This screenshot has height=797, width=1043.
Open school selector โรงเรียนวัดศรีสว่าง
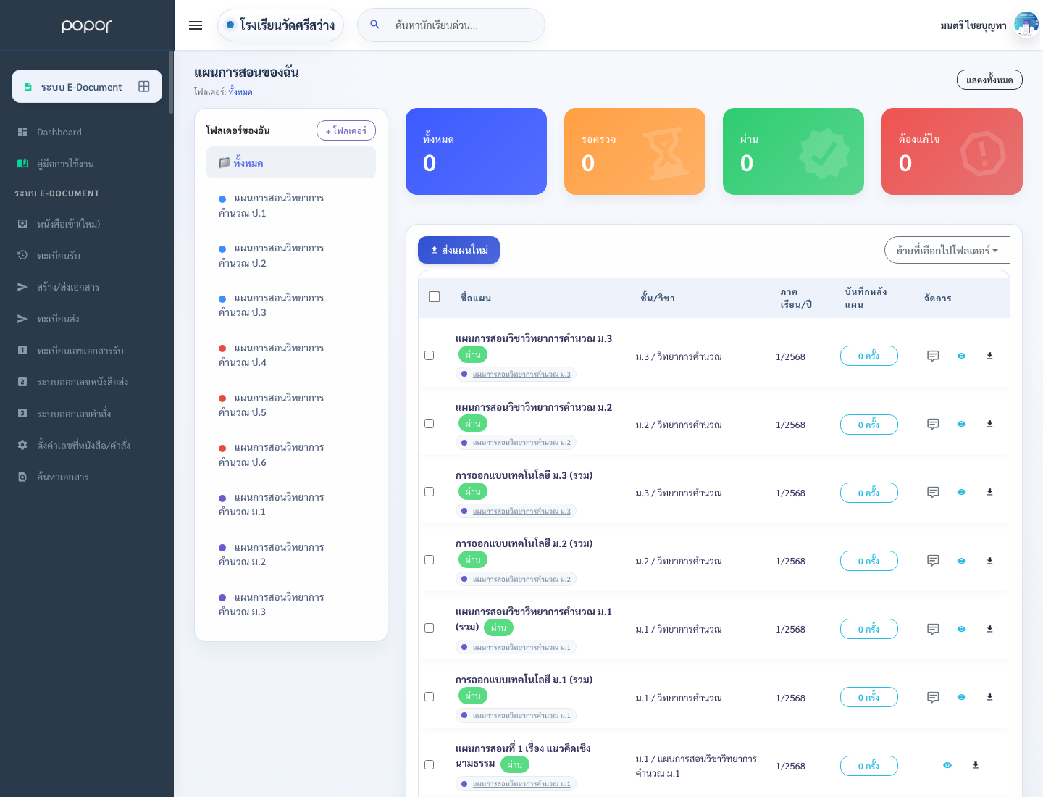coord(280,25)
